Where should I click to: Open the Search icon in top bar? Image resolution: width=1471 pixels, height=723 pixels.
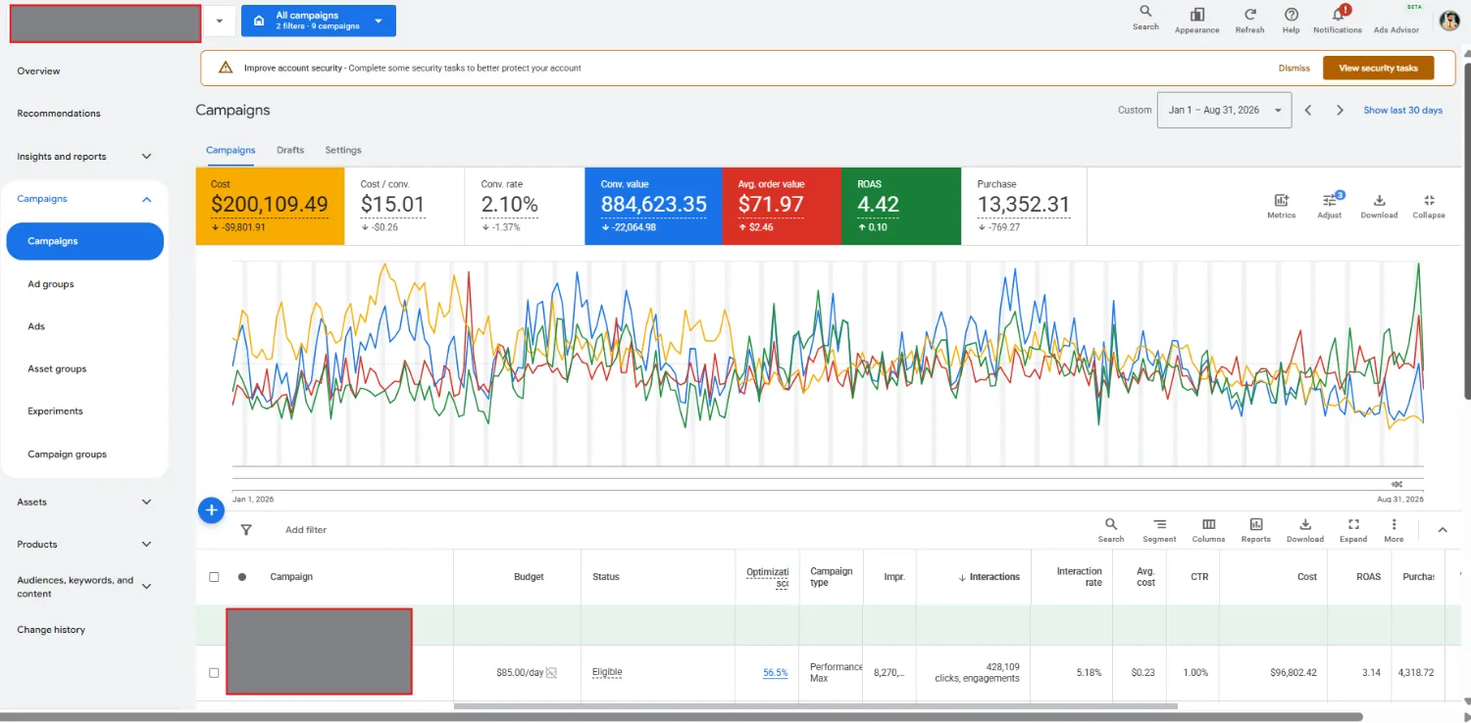point(1145,18)
